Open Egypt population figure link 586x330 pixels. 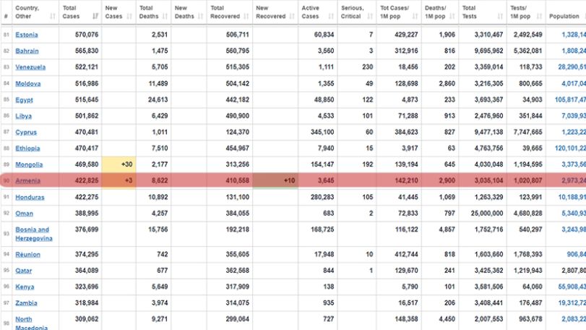point(570,100)
